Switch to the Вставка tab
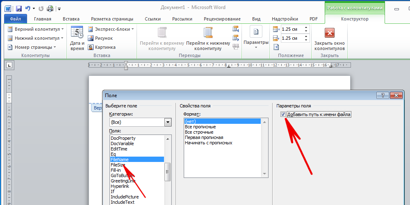410x205 pixels. pyautogui.click(x=71, y=19)
